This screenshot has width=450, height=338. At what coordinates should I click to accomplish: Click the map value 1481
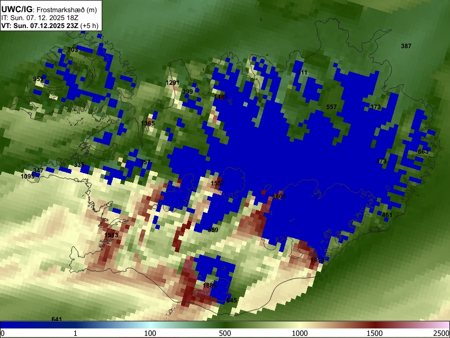click(221, 97)
